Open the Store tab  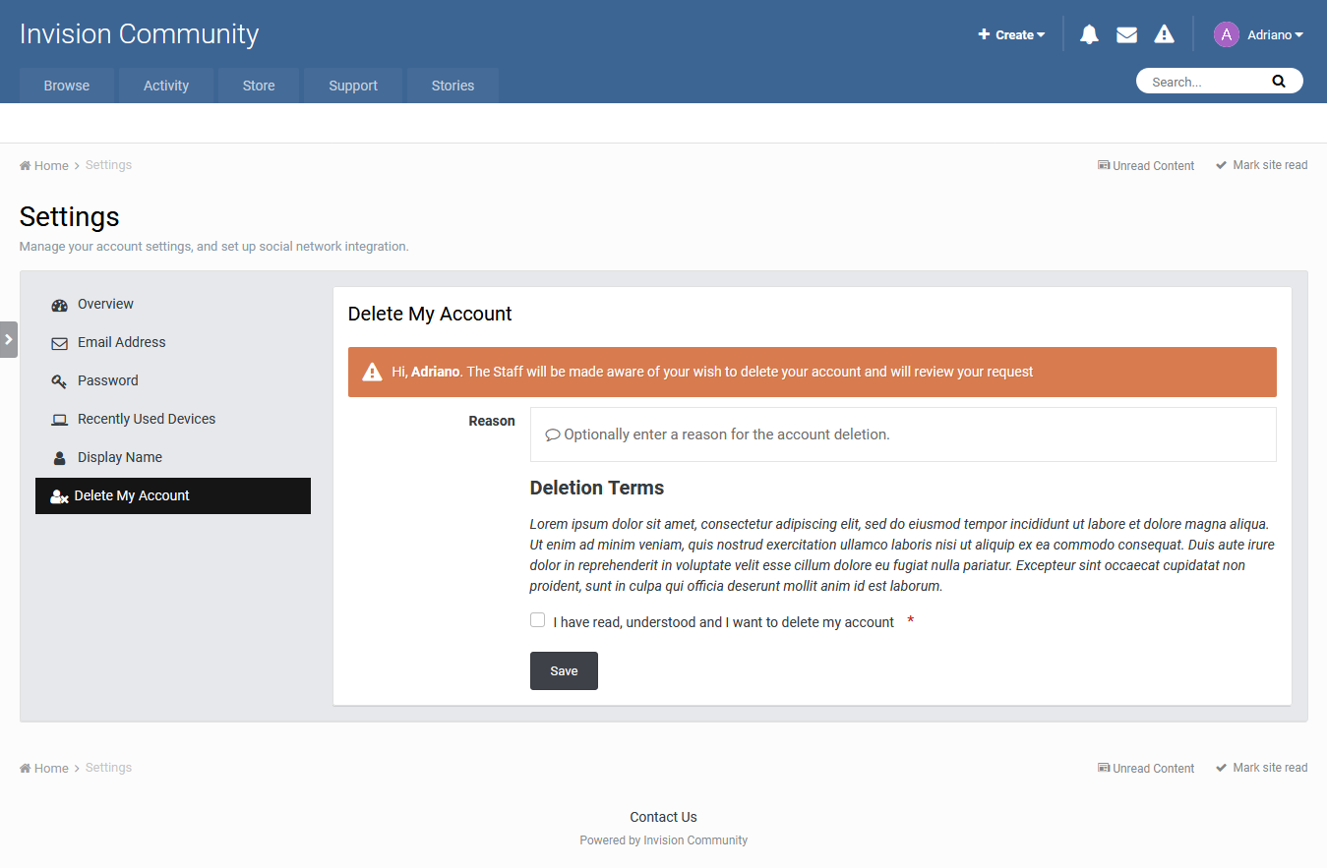click(259, 86)
